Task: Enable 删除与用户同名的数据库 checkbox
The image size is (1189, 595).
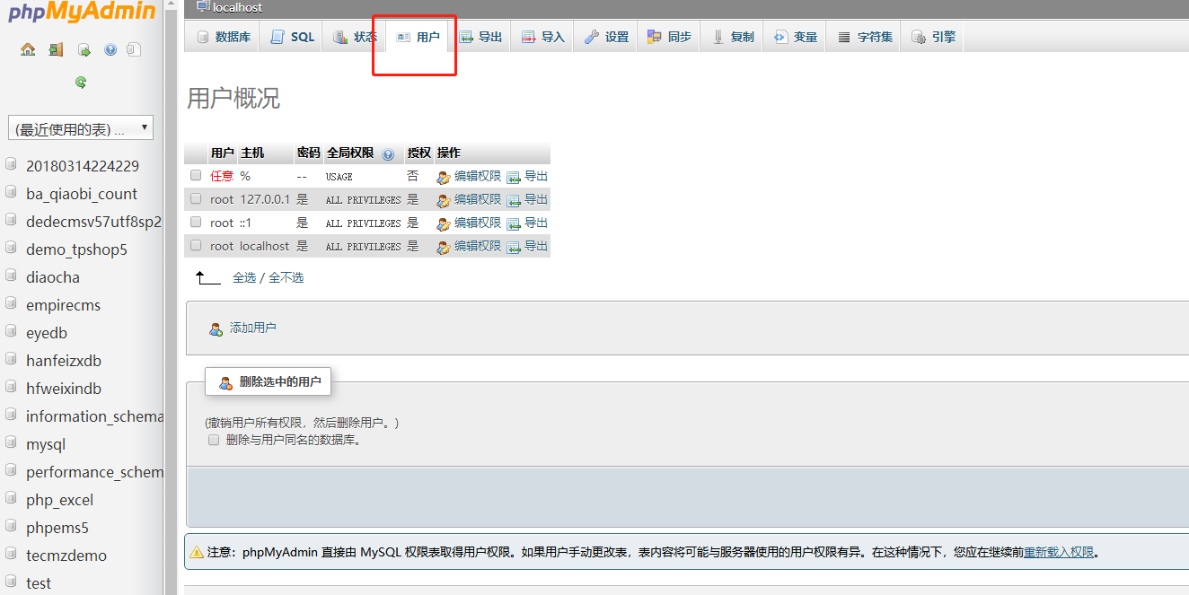Action: (214, 440)
